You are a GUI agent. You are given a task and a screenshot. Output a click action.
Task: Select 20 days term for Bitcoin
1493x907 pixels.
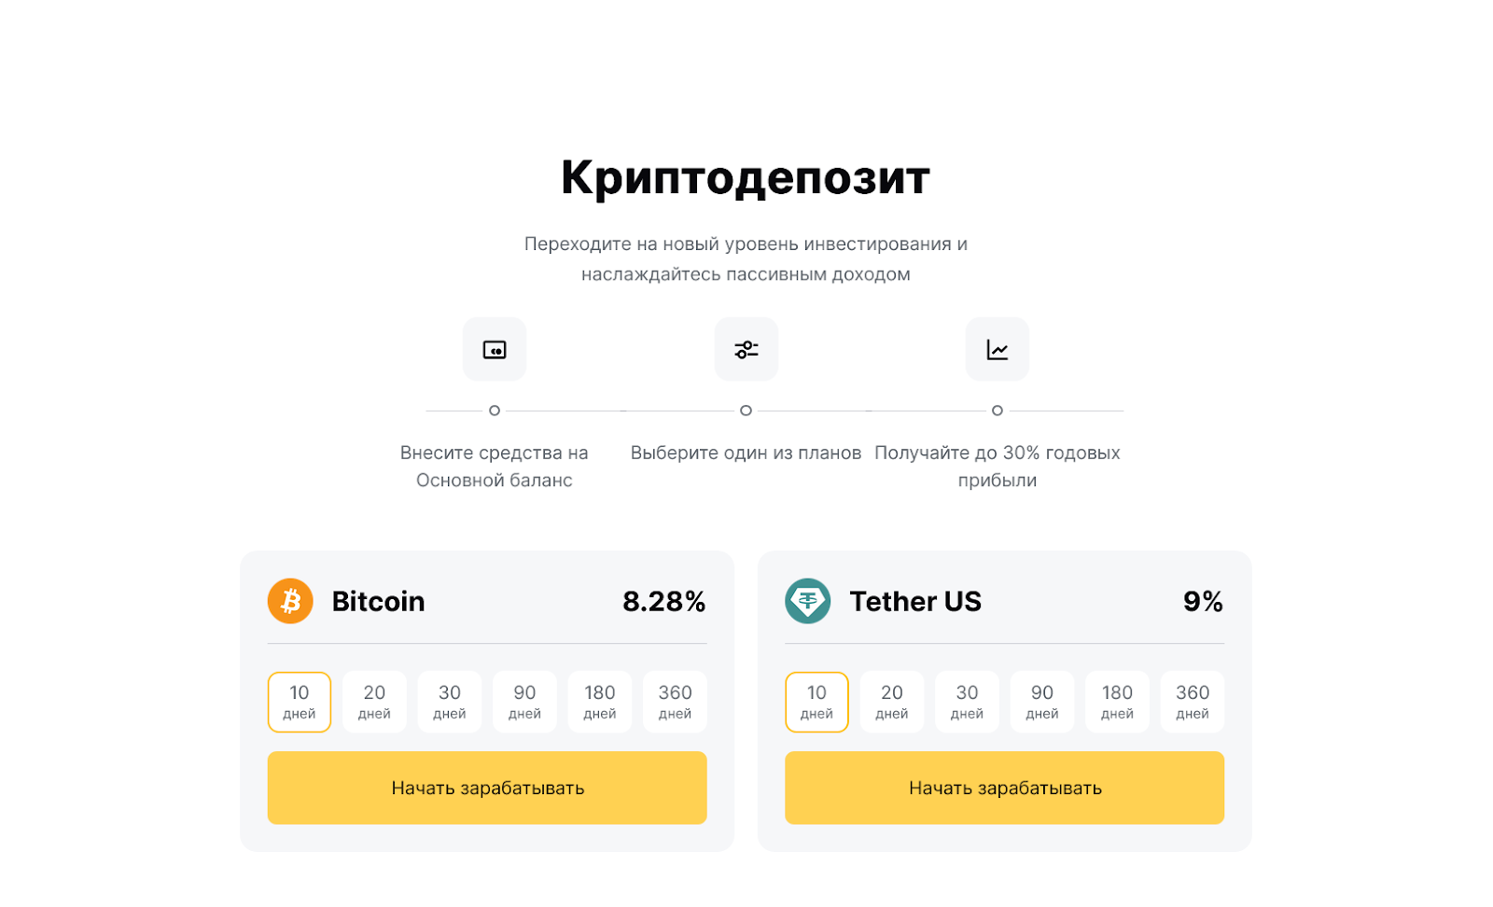click(x=374, y=702)
